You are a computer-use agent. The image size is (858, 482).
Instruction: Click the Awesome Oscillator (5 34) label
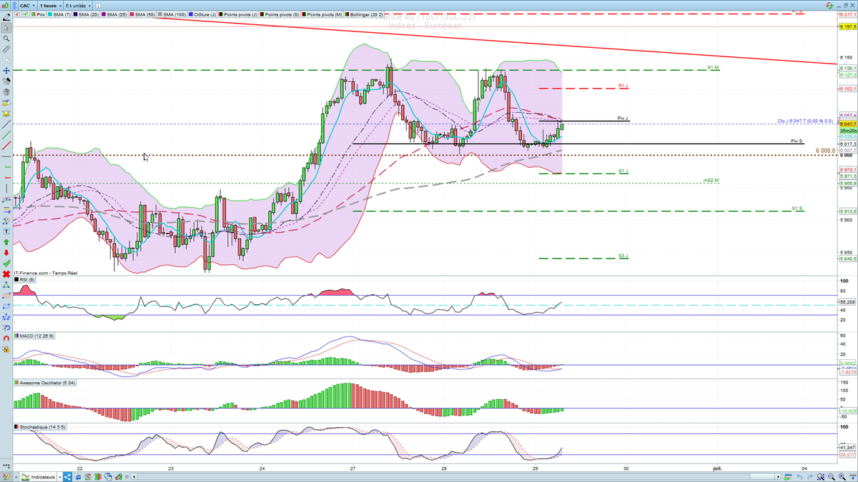[x=45, y=383]
